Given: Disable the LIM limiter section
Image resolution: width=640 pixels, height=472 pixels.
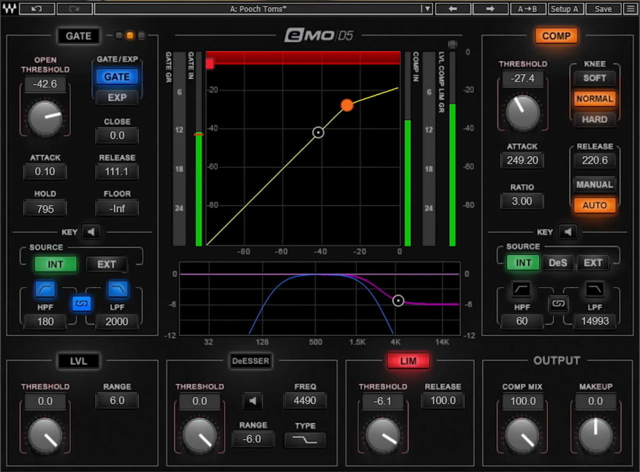Looking at the screenshot, I should click(408, 361).
